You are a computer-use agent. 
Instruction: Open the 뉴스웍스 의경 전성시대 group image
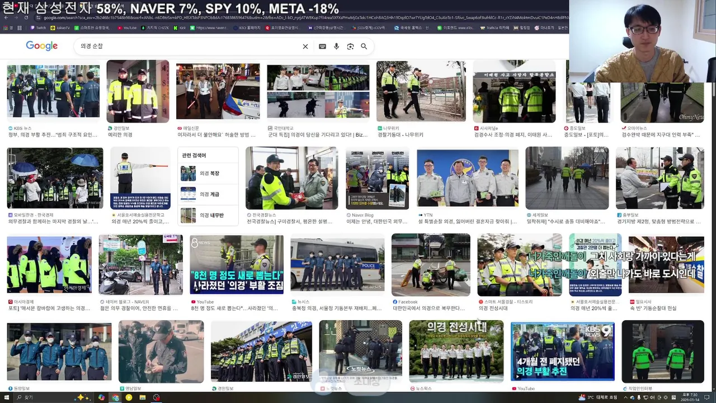[456, 352]
